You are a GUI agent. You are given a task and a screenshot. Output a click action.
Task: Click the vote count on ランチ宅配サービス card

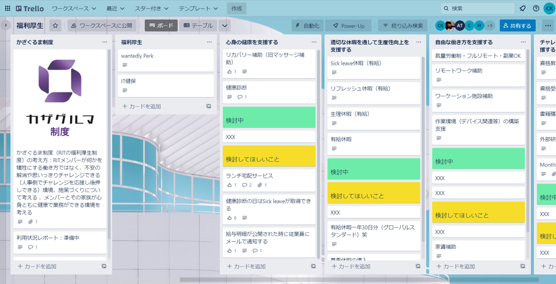[x=232, y=185]
